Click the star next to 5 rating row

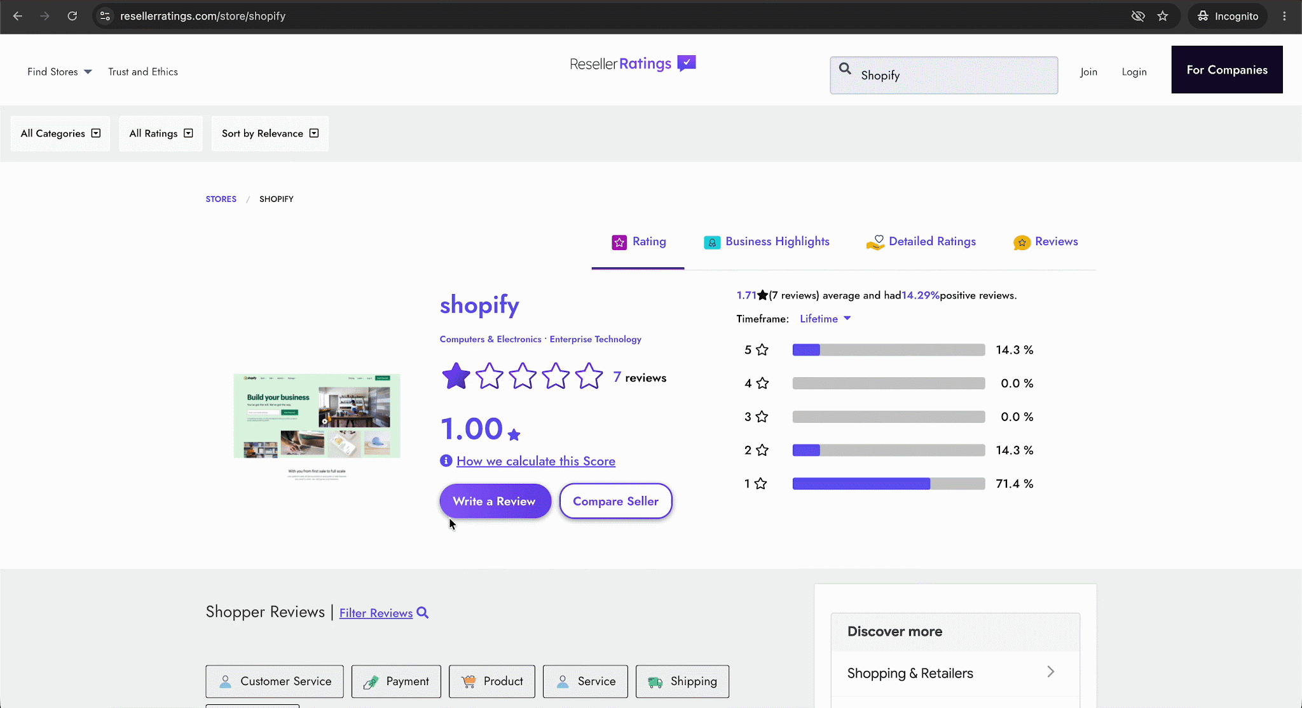click(762, 350)
